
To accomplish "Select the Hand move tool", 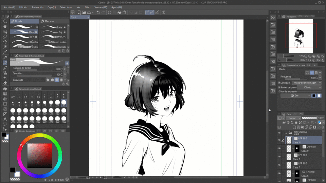I will [5, 26].
